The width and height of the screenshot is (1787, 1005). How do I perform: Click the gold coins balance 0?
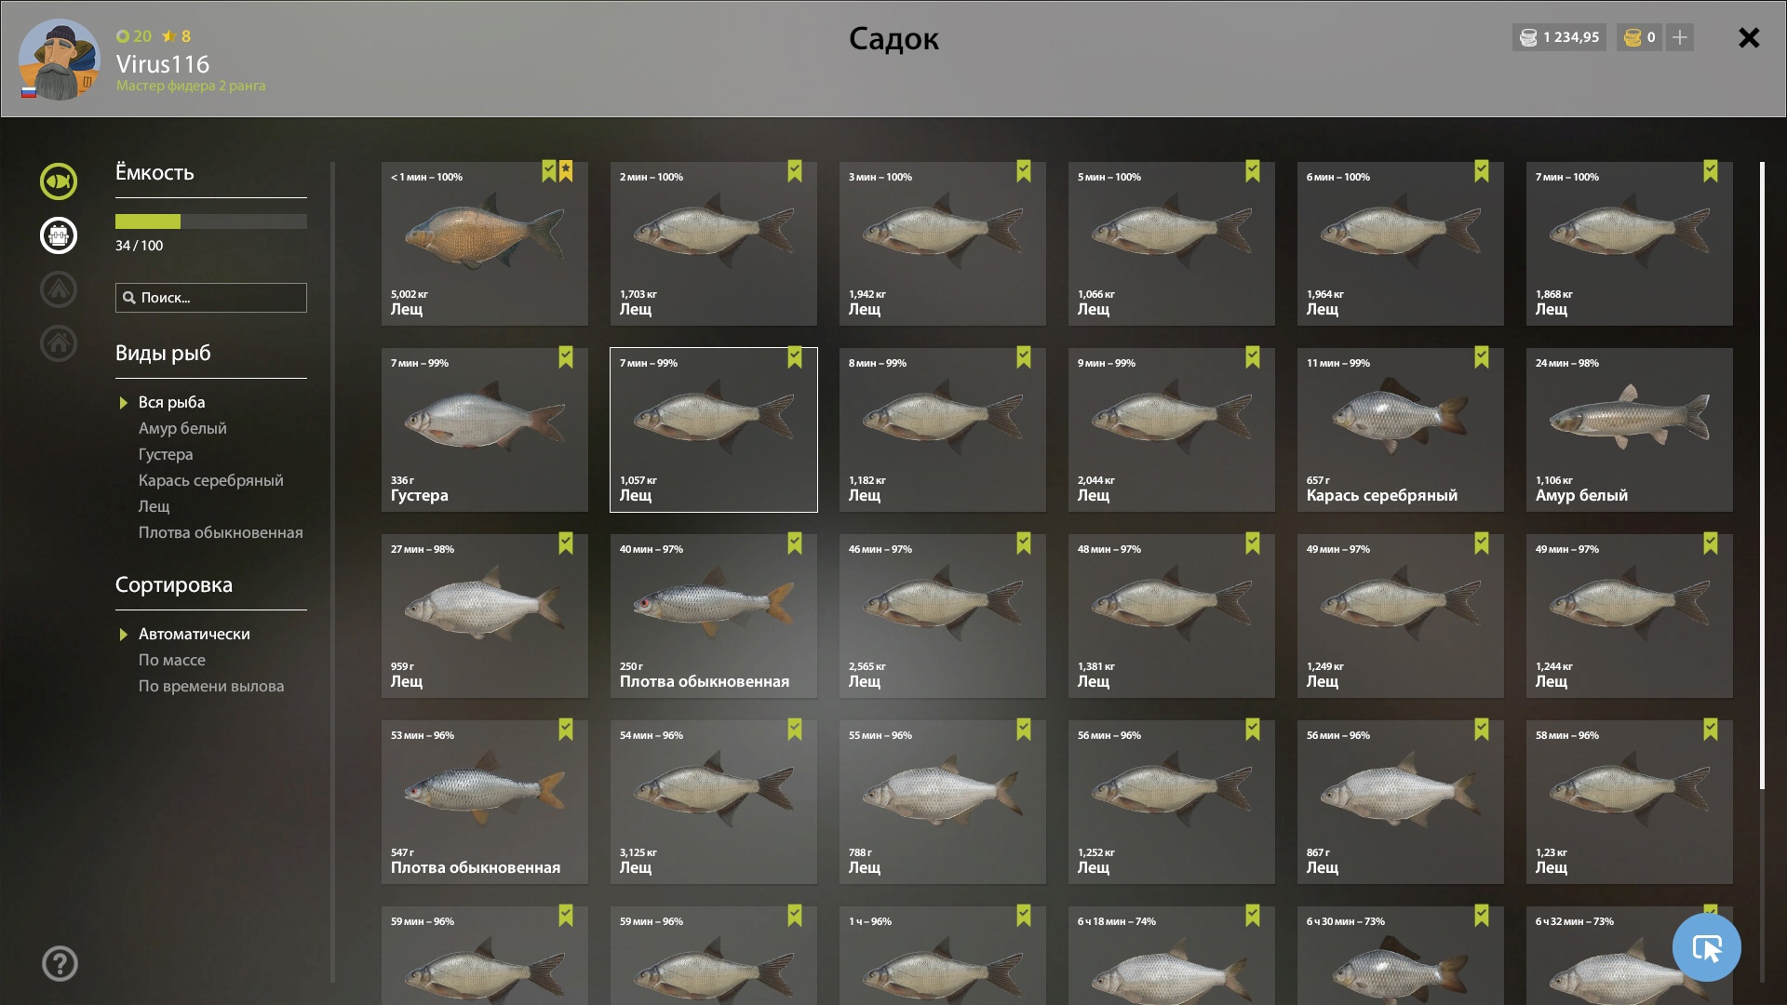pos(1639,37)
